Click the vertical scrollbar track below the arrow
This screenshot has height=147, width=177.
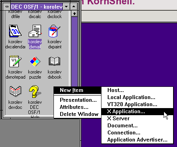click(74, 51)
